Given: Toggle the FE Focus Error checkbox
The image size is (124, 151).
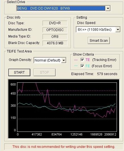Looking at the screenshot, I should pyautogui.click(x=82, y=66).
